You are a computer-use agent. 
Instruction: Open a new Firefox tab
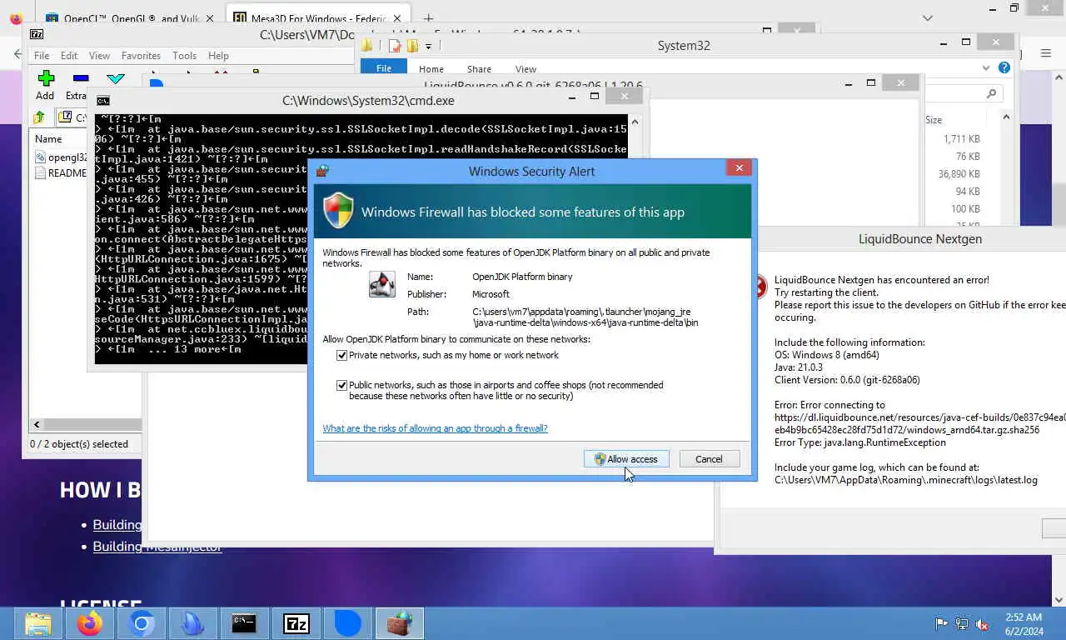point(428,18)
